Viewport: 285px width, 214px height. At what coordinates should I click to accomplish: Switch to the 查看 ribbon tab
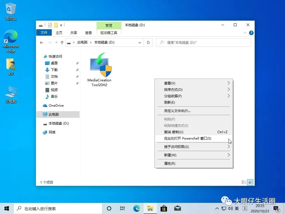click(x=88, y=33)
